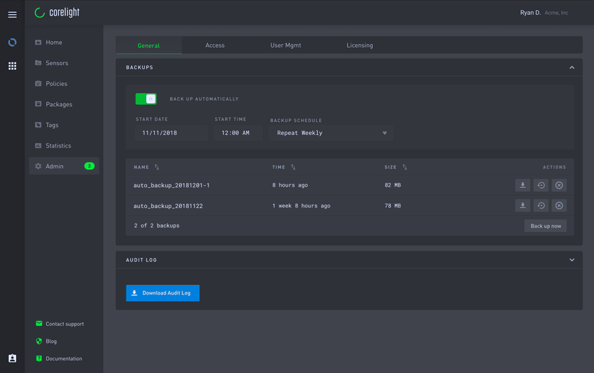The width and height of the screenshot is (594, 373).
Task: Toggle the Audit Log section chevron
Action: tap(572, 260)
